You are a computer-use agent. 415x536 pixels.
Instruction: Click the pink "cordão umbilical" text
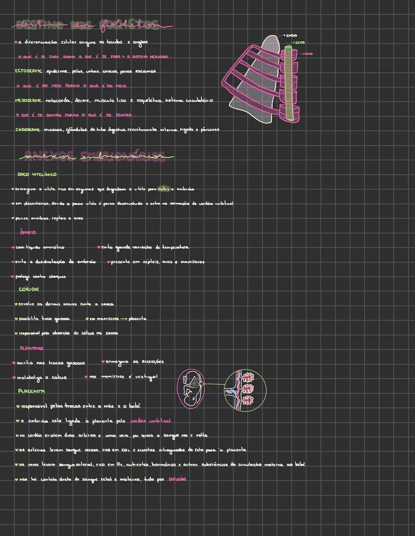150,421
